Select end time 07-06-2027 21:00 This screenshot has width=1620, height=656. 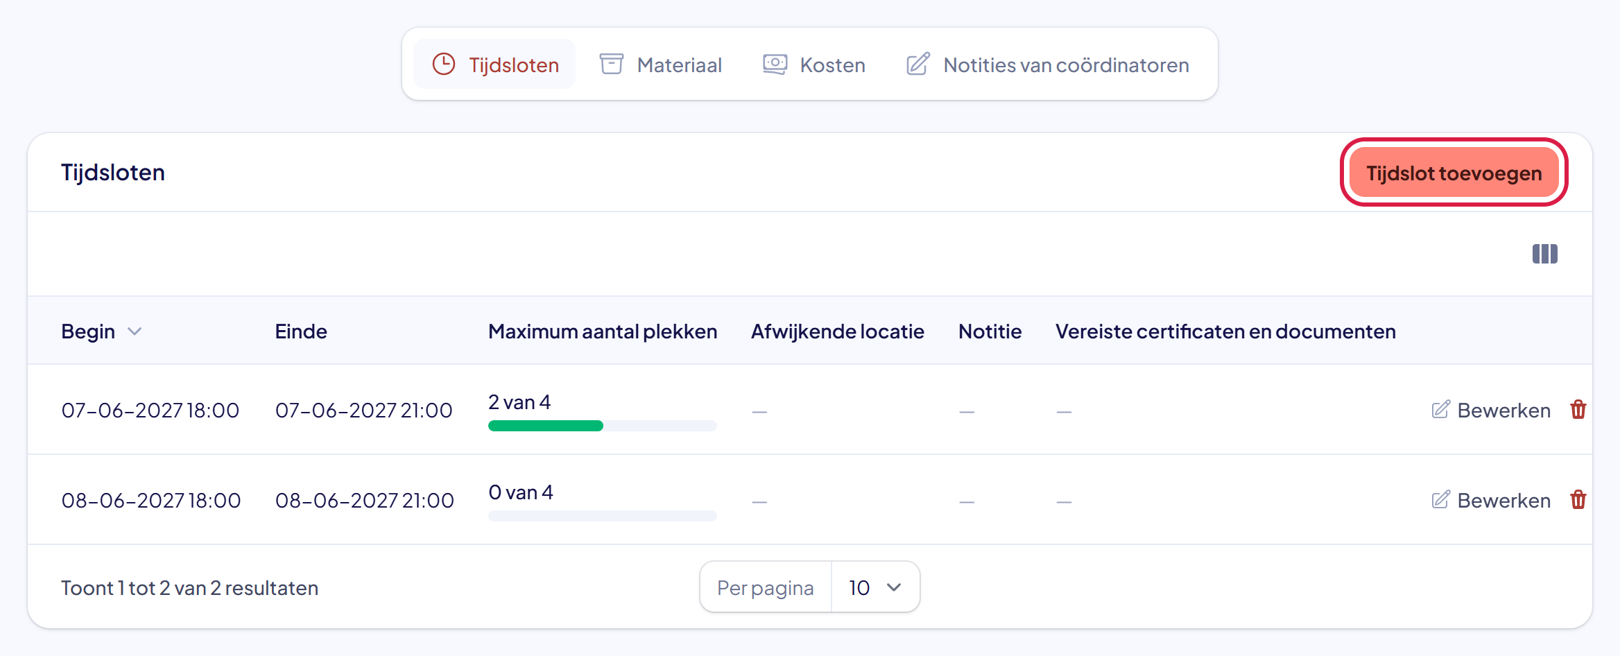(x=363, y=410)
